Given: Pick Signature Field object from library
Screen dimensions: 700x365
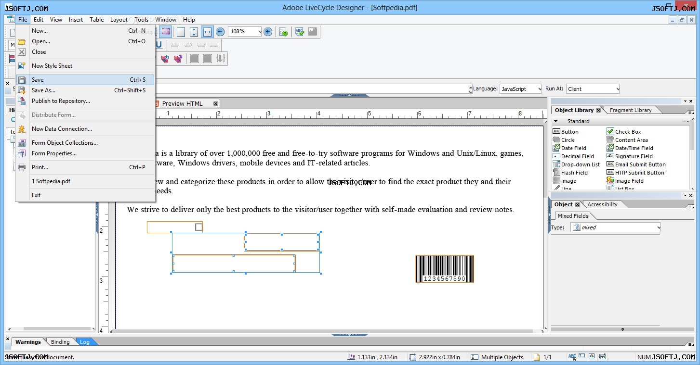Looking at the screenshot, I should point(630,156).
